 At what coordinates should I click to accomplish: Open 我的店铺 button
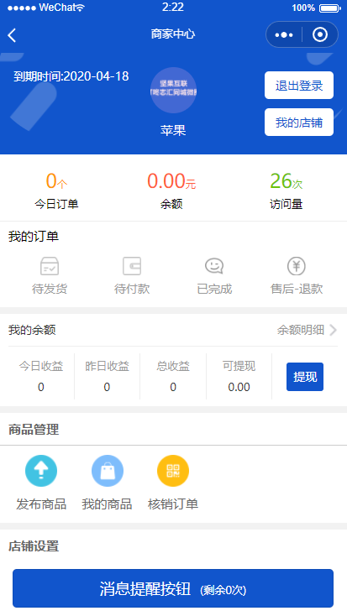click(299, 123)
